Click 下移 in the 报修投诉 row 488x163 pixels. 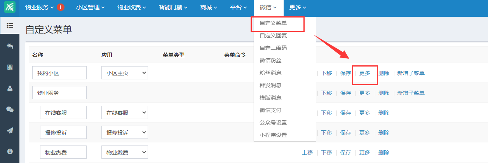pos(327,133)
